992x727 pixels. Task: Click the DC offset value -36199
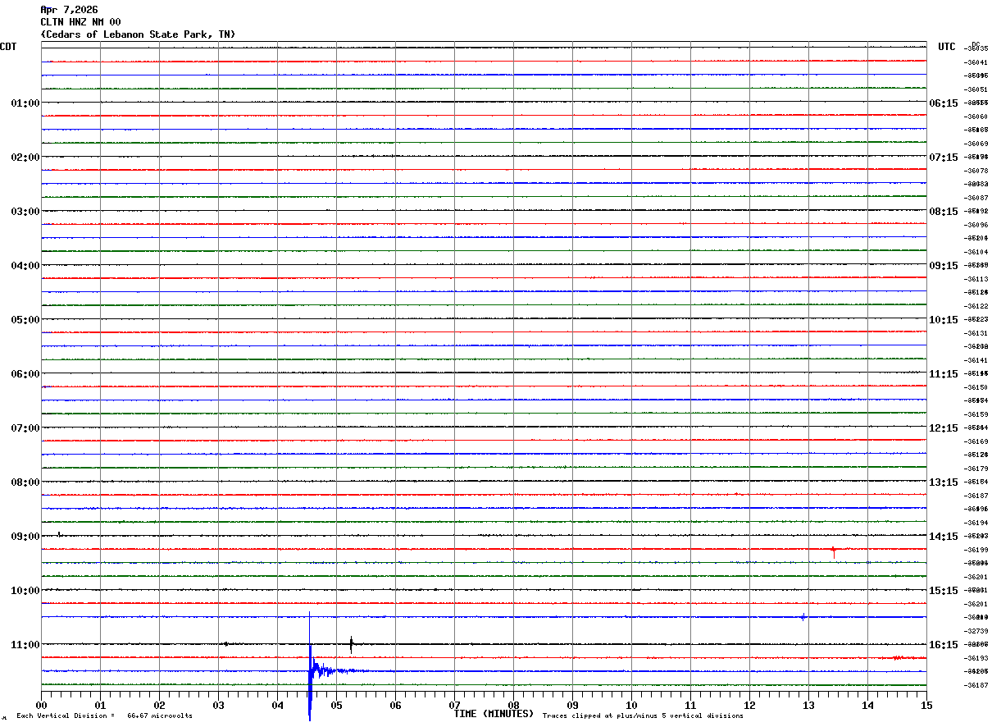pos(976,550)
